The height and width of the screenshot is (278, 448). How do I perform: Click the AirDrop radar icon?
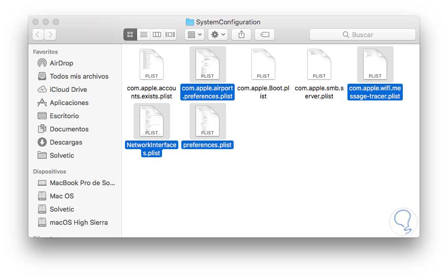pos(42,63)
